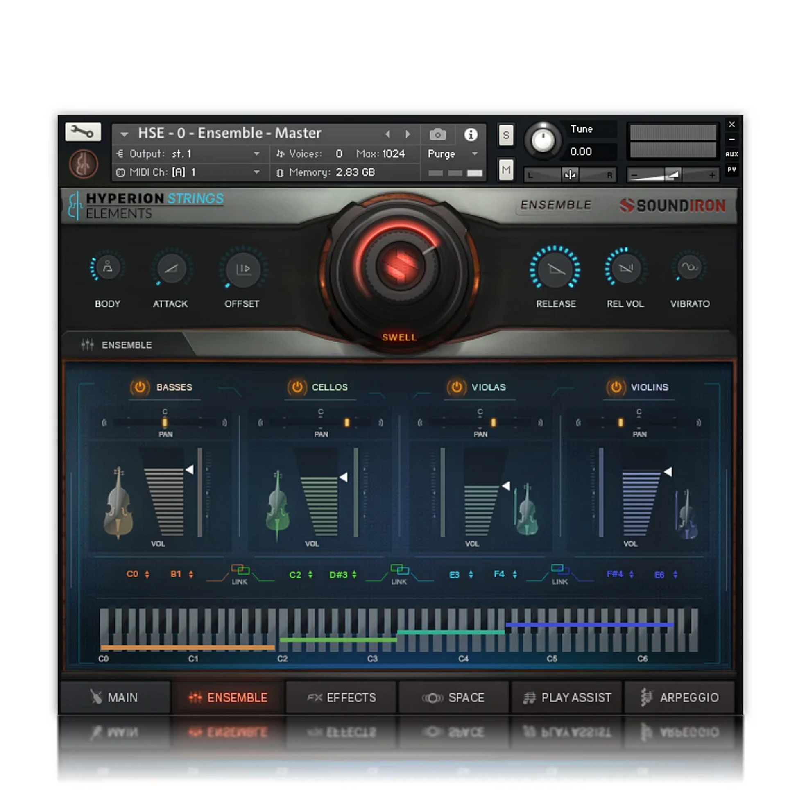Step the Violas low note E3
Screen dimensions: 797x797
point(471,574)
